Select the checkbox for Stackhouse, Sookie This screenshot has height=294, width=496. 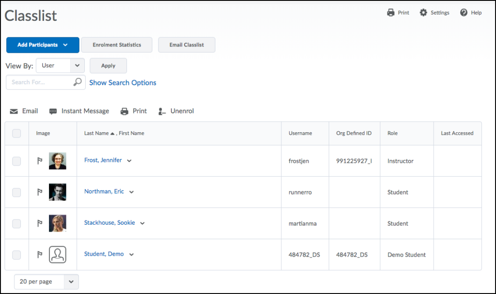16,223
